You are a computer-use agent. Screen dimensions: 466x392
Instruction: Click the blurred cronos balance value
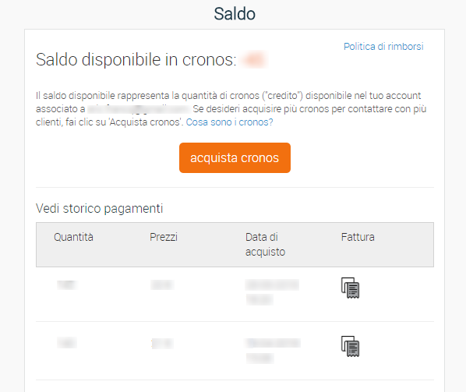point(253,59)
